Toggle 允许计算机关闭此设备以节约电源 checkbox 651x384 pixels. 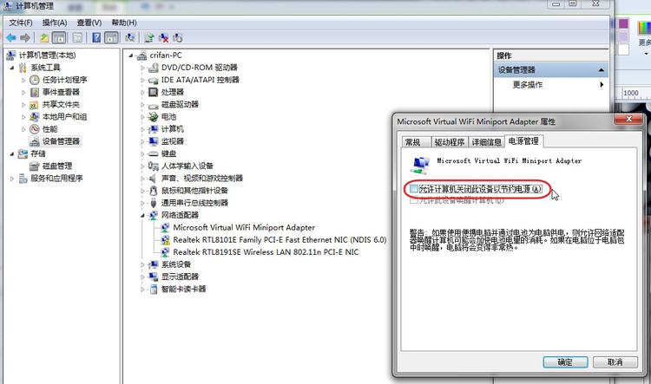click(414, 189)
